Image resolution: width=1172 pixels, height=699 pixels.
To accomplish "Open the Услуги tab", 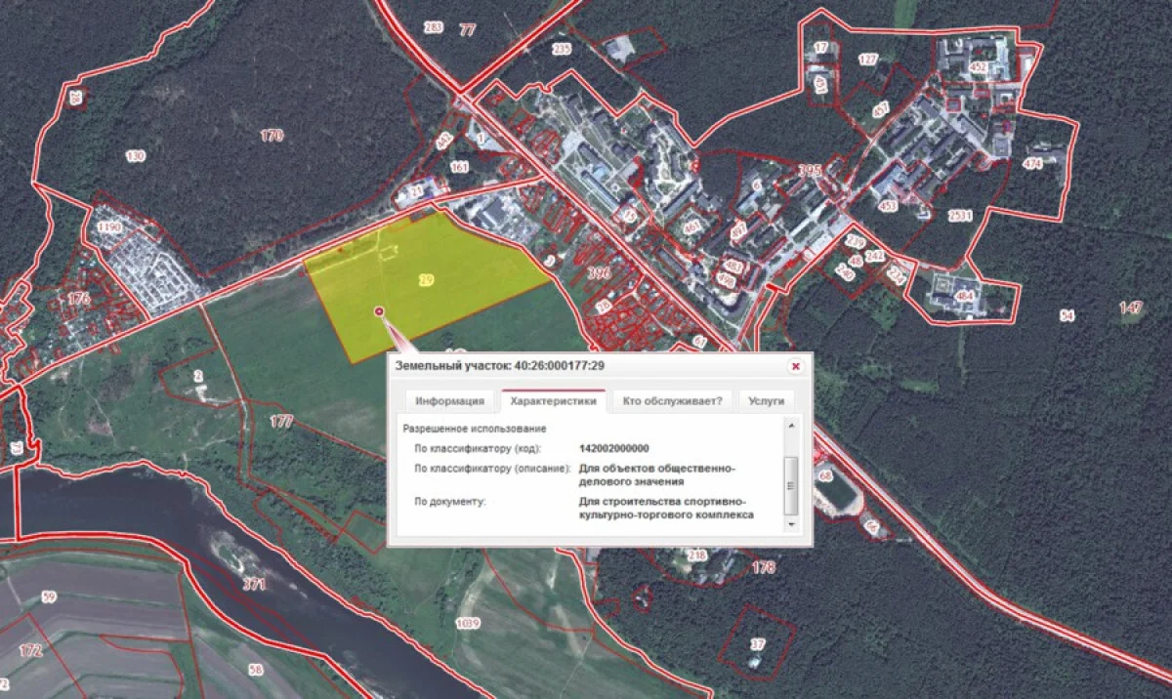I will tap(766, 401).
